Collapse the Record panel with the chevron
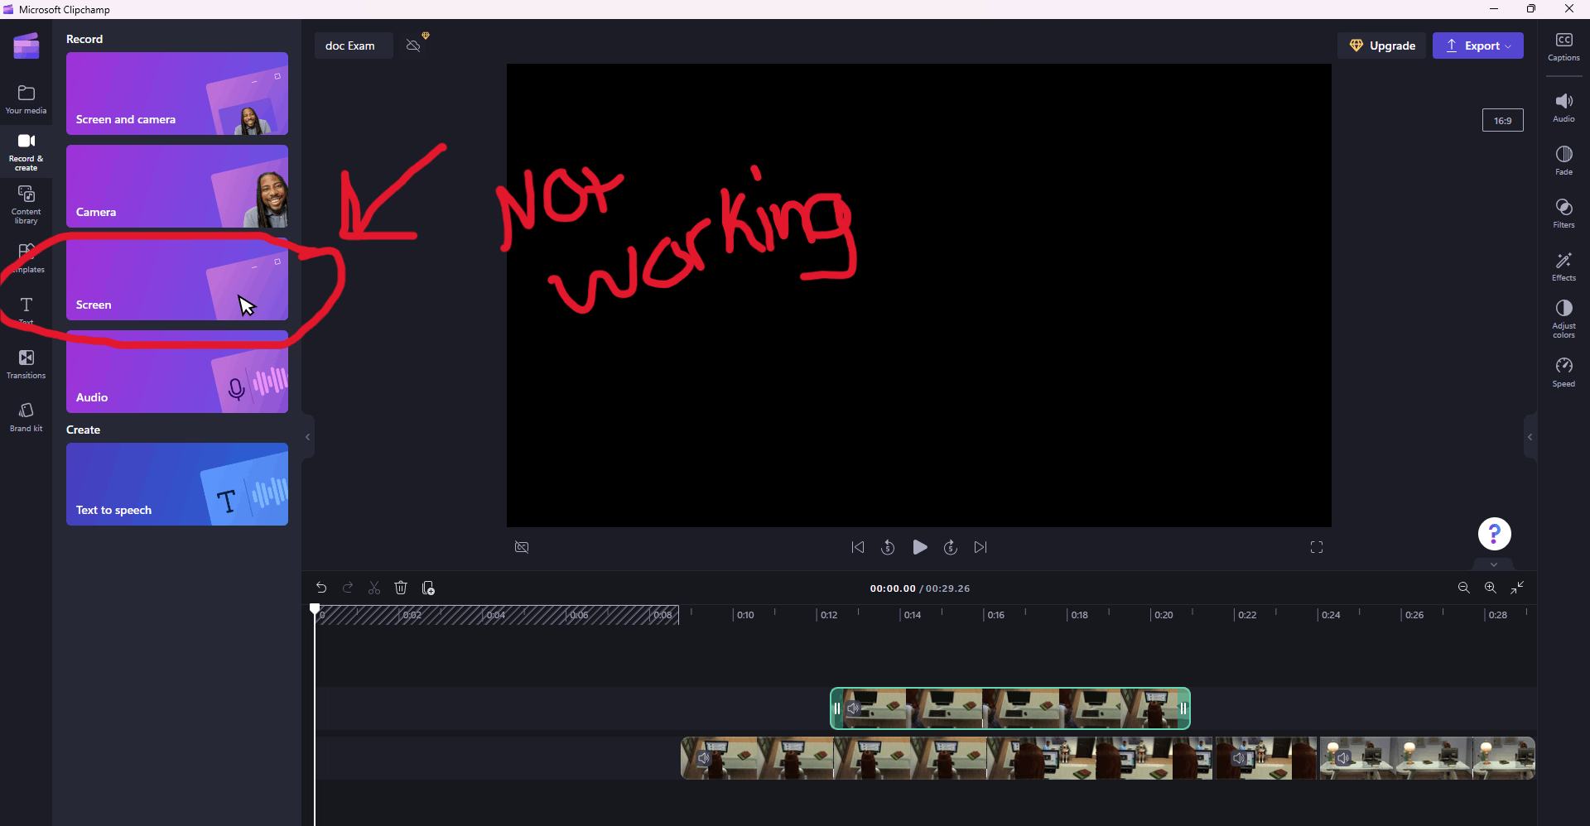 [307, 437]
